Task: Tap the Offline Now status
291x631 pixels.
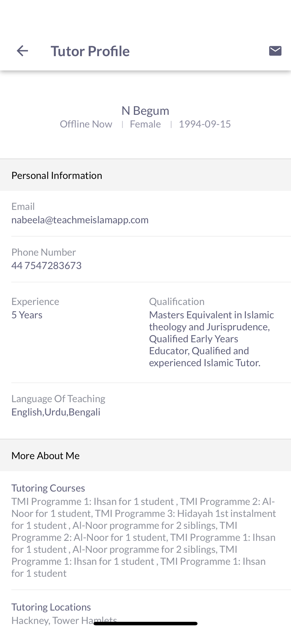Action: point(86,124)
